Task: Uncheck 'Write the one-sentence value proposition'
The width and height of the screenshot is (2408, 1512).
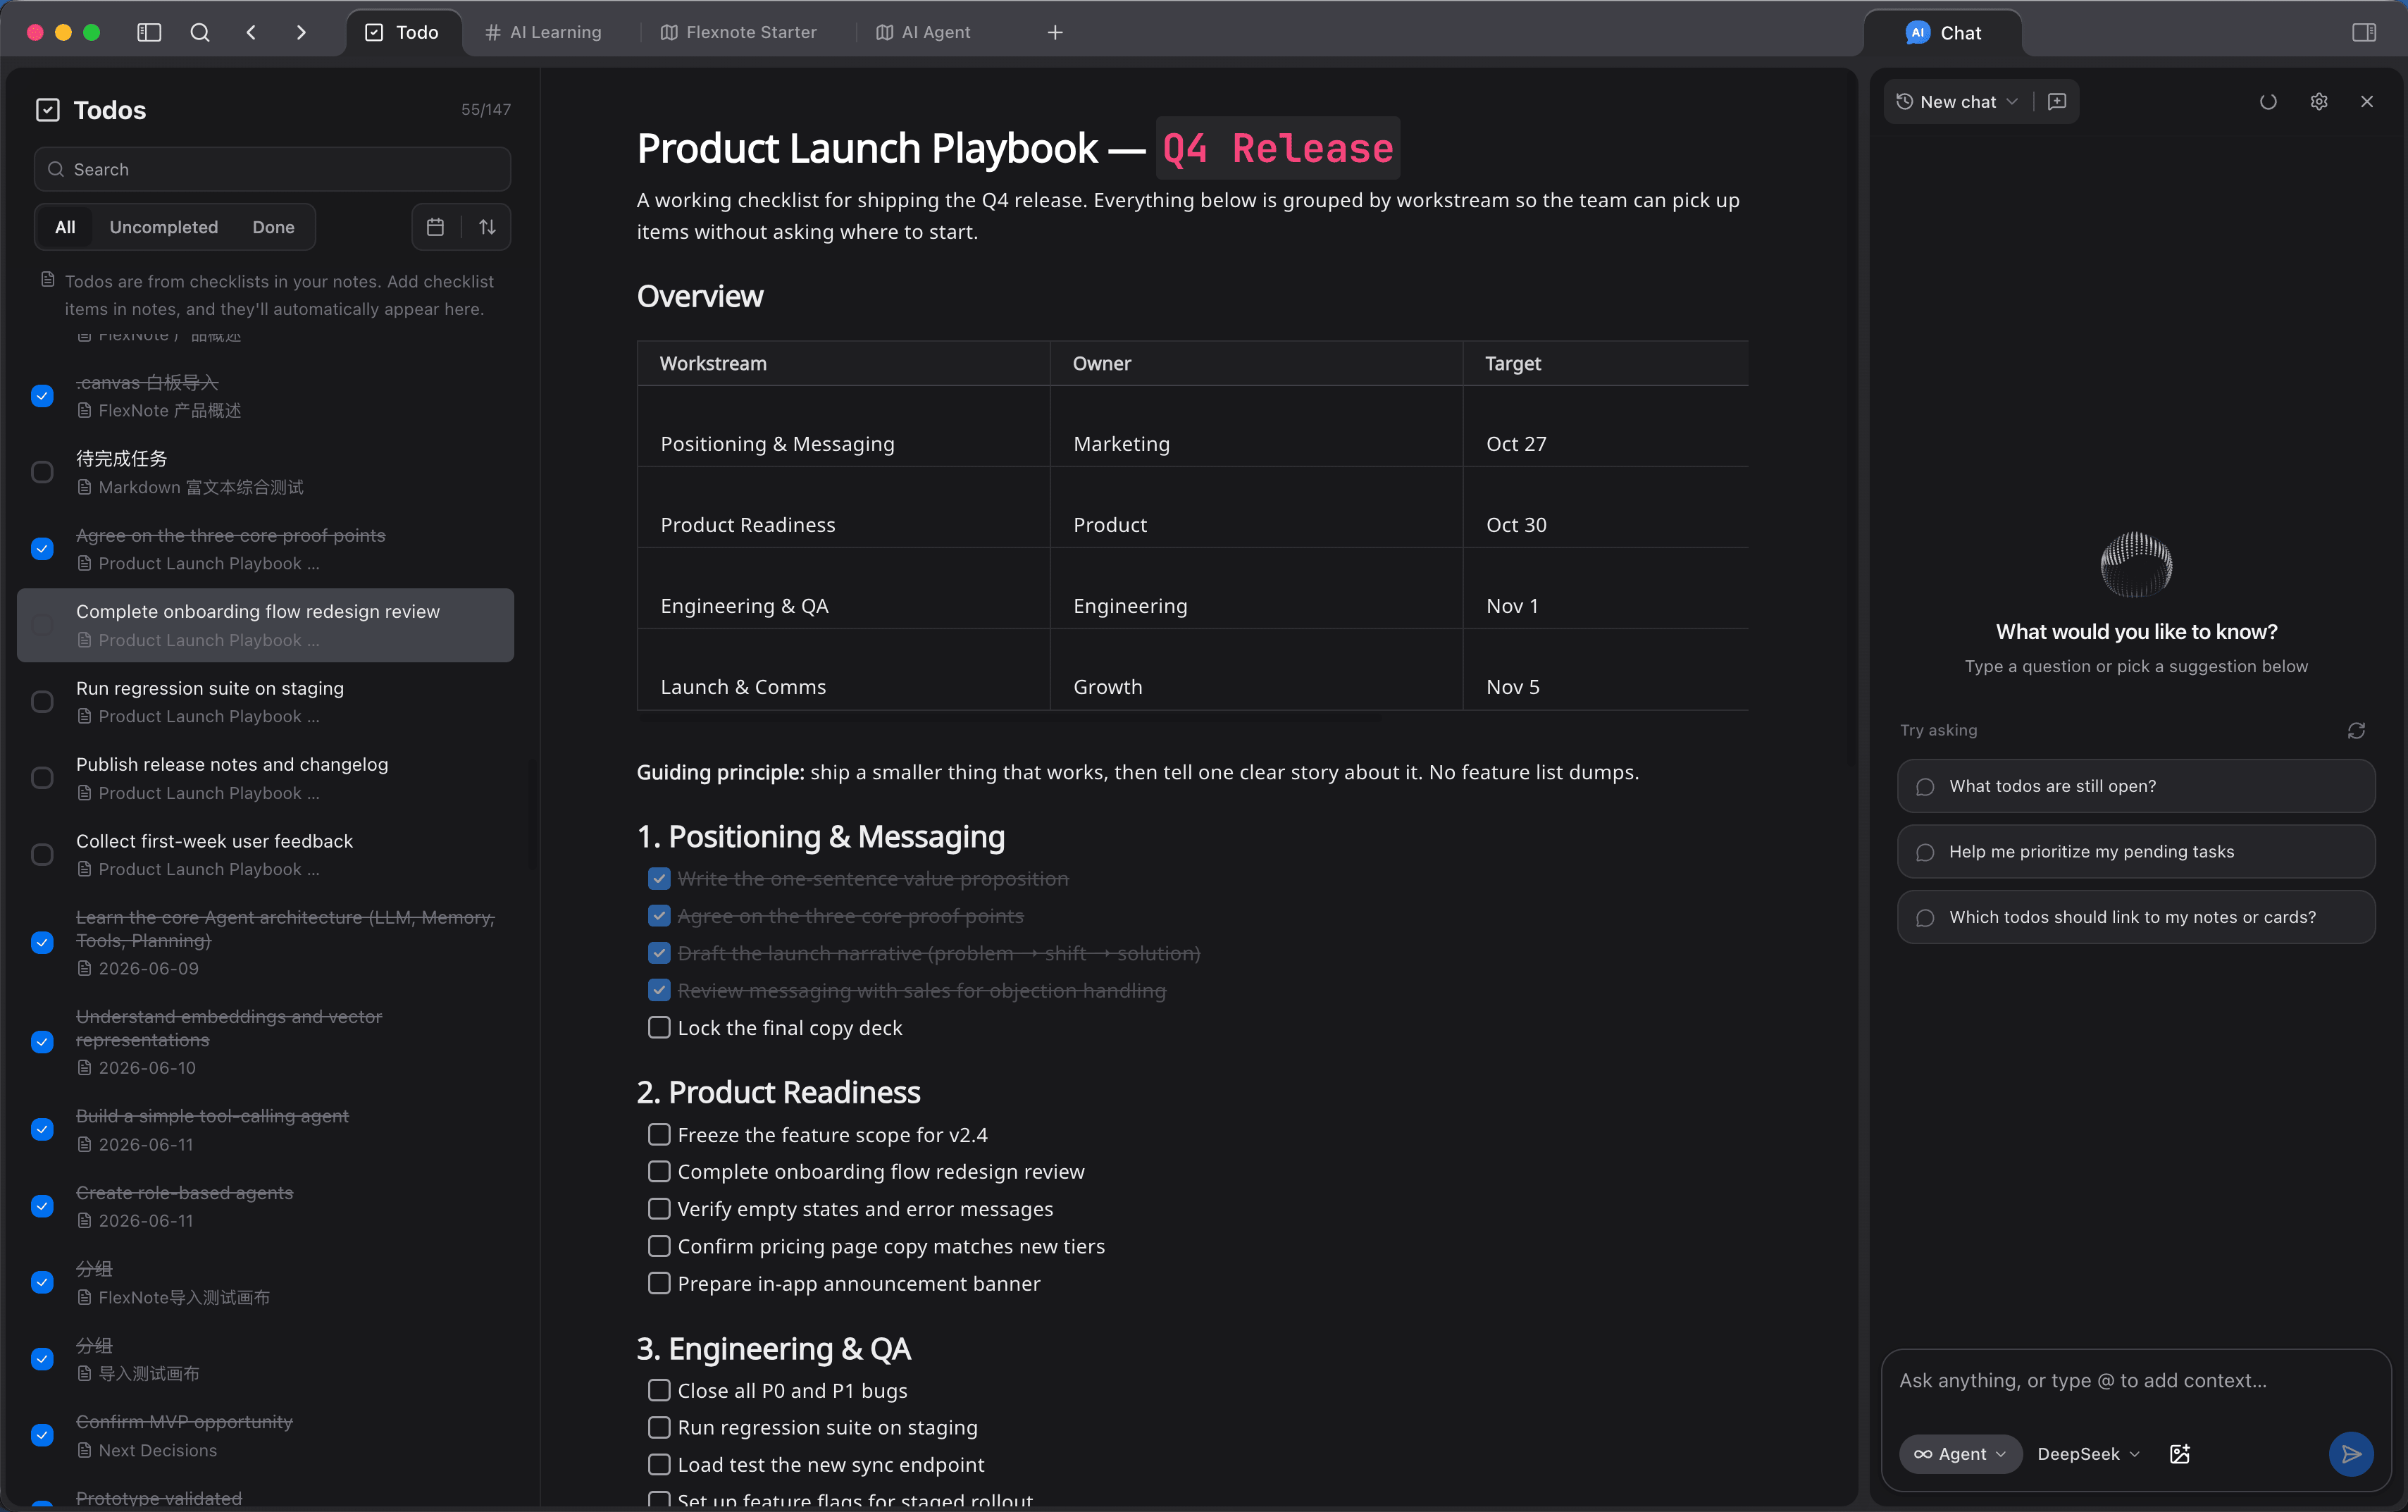Action: coord(659,878)
